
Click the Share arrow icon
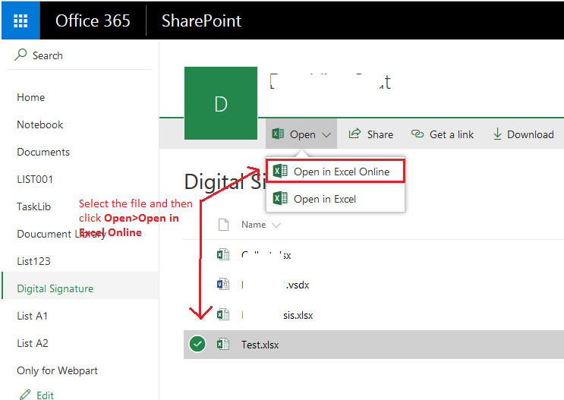click(354, 134)
